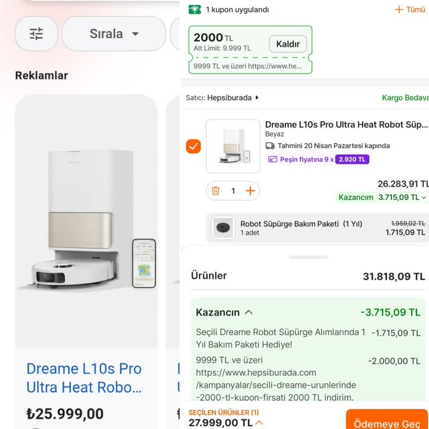Expand the Kazancım 3.715,09 TL chevron
429x429 pixels.
424,197
